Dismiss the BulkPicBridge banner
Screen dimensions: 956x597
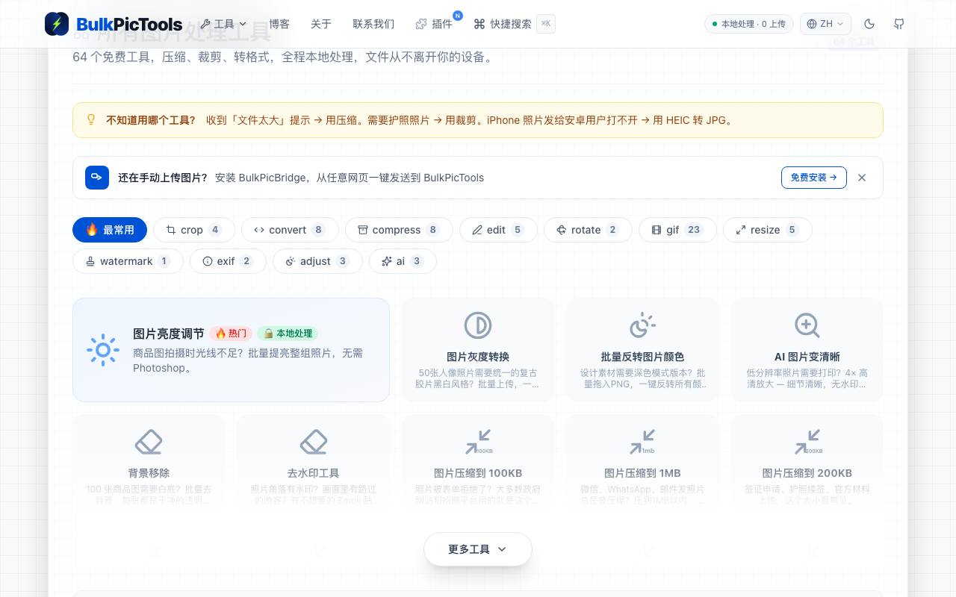tap(862, 178)
